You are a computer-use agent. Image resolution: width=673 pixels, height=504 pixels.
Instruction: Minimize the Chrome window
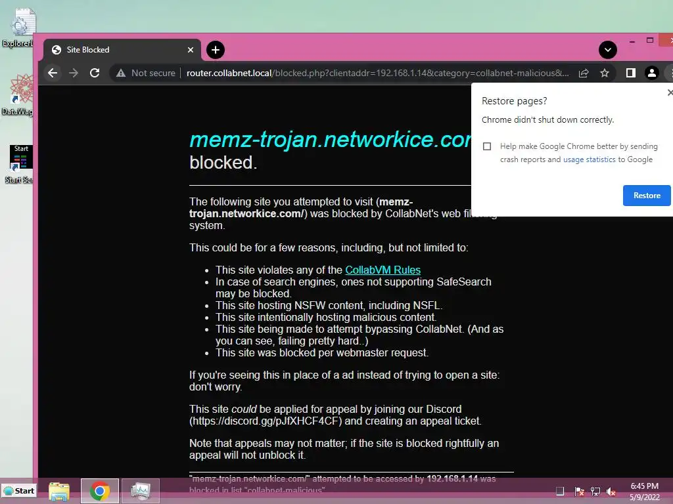[x=632, y=41]
